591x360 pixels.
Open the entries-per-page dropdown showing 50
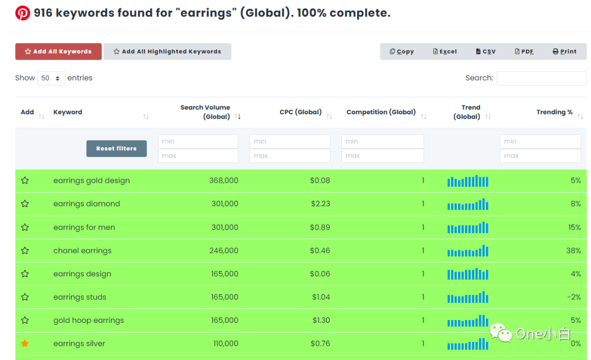click(x=51, y=78)
